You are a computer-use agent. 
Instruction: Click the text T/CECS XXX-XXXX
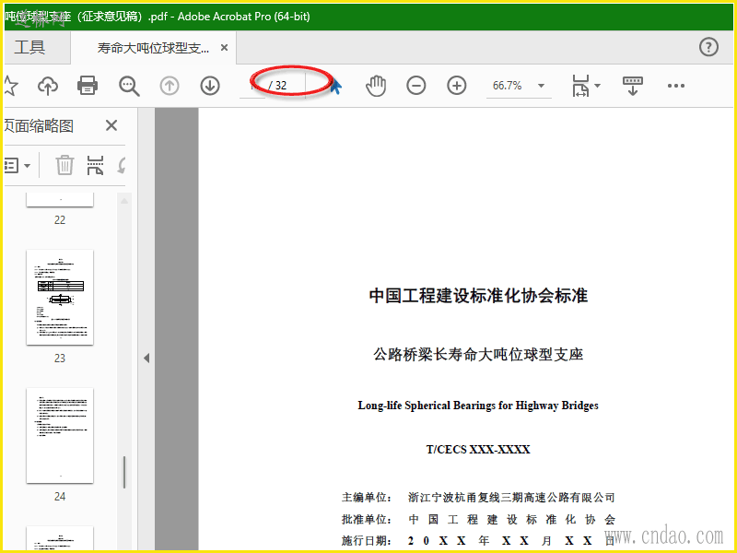pos(478,450)
